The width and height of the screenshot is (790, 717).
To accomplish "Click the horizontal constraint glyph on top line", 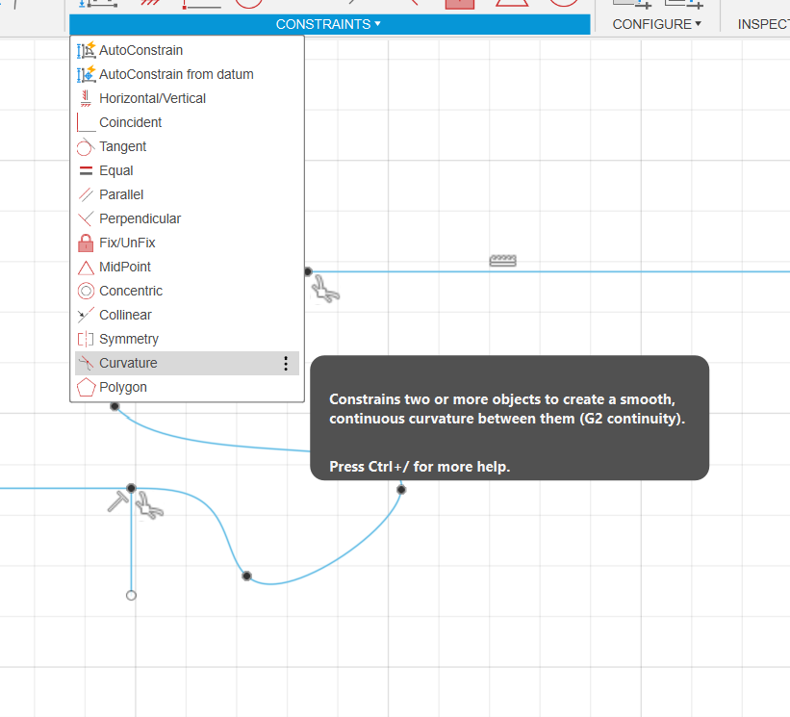I will pos(502,260).
